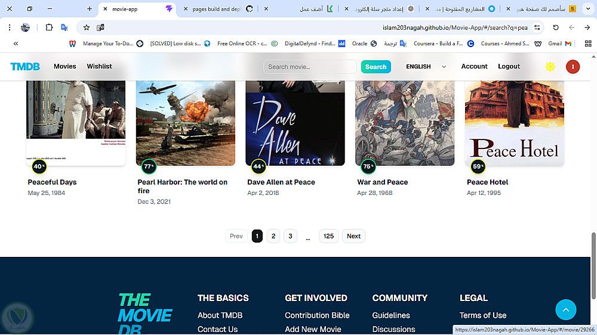Open About TMDB footer link

point(220,315)
